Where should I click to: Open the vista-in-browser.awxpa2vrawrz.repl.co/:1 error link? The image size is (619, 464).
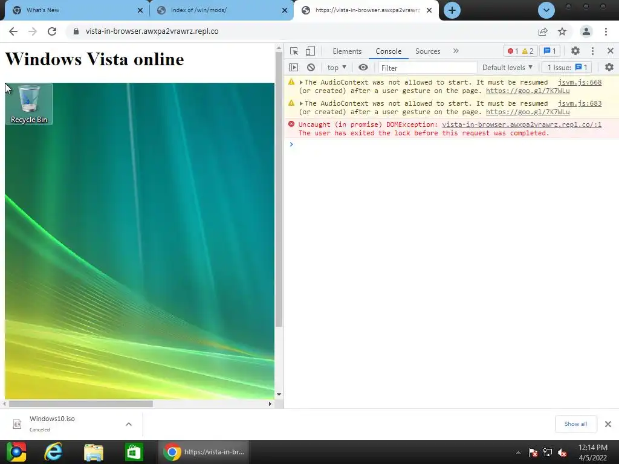point(522,124)
